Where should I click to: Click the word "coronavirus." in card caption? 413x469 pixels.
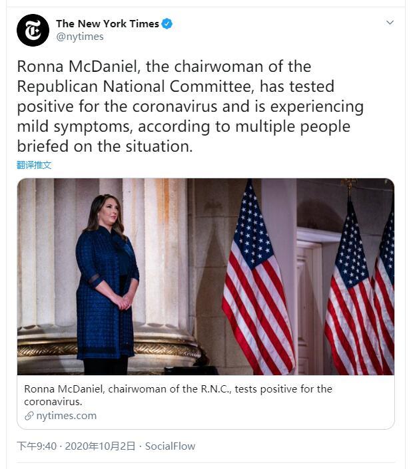point(53,402)
